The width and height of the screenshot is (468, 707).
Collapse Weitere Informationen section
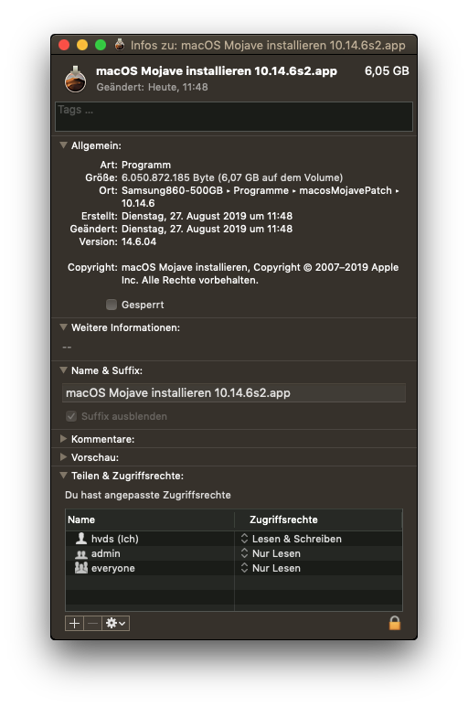tap(63, 327)
